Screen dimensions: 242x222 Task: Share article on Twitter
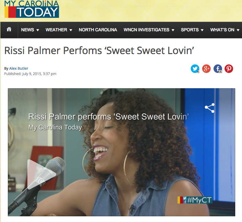[195, 69]
